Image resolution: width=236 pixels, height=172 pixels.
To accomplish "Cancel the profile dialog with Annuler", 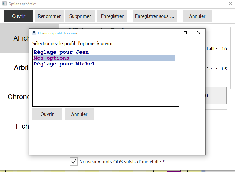I will coord(79,114).
